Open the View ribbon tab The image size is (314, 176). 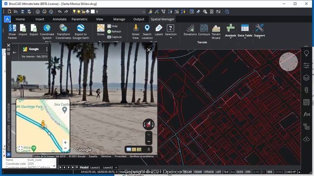click(99, 19)
